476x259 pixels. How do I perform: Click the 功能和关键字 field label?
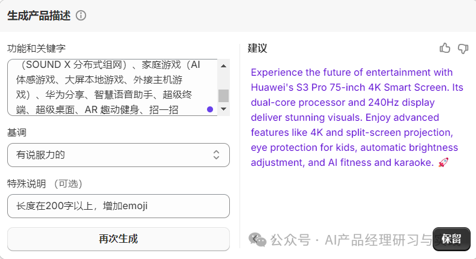pyautogui.click(x=36, y=48)
